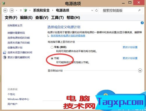The image size is (146, 111).
Task: Open 选择关闭盖子的功能 link
Action: click(x=19, y=43)
